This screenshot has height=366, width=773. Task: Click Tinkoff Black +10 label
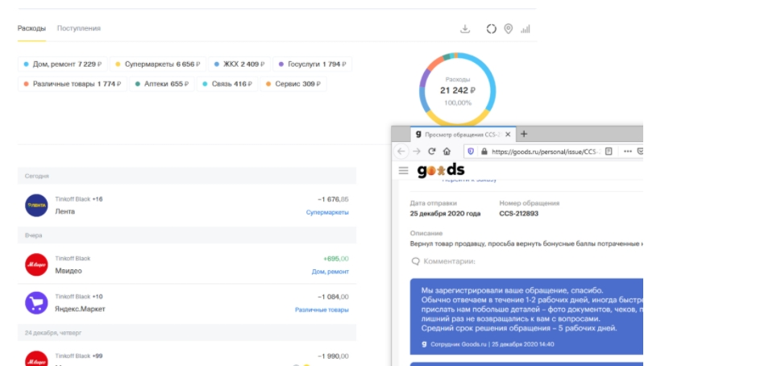(79, 297)
